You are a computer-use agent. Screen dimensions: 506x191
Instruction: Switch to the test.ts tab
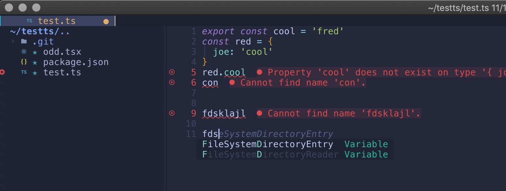(x=58, y=21)
